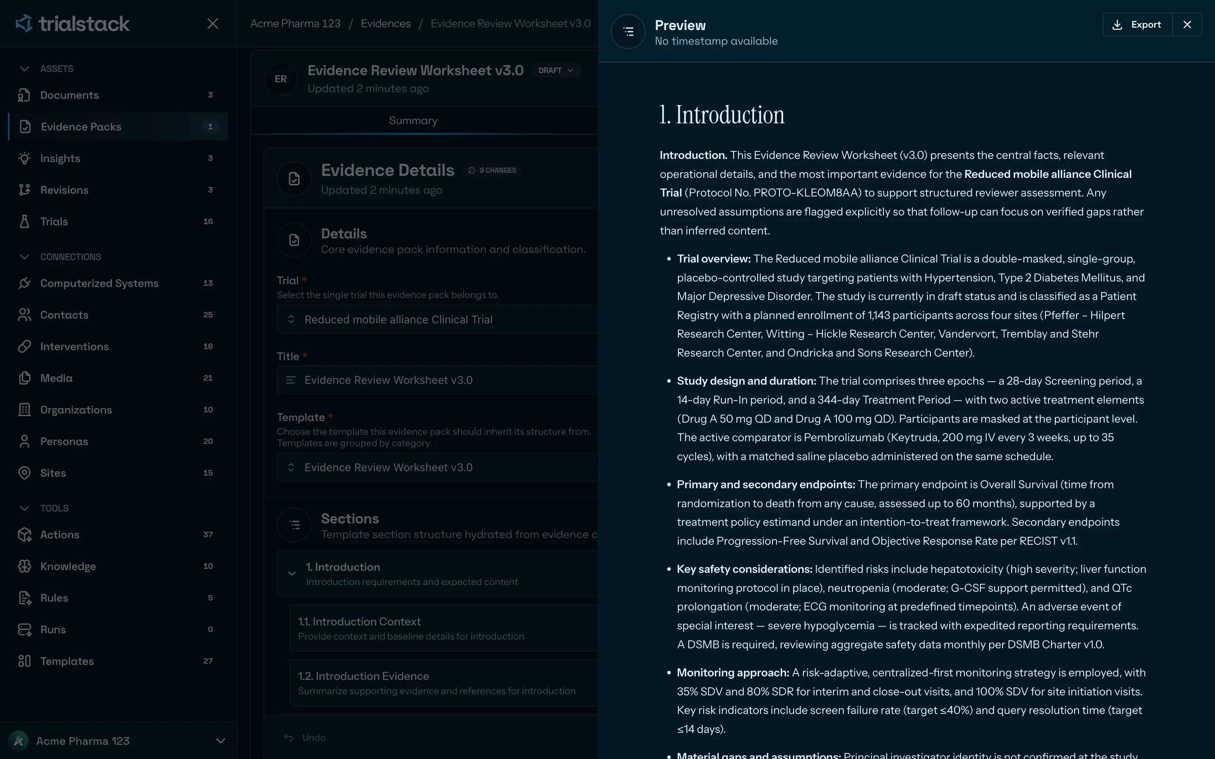Open Interventions pill icon

click(x=24, y=346)
